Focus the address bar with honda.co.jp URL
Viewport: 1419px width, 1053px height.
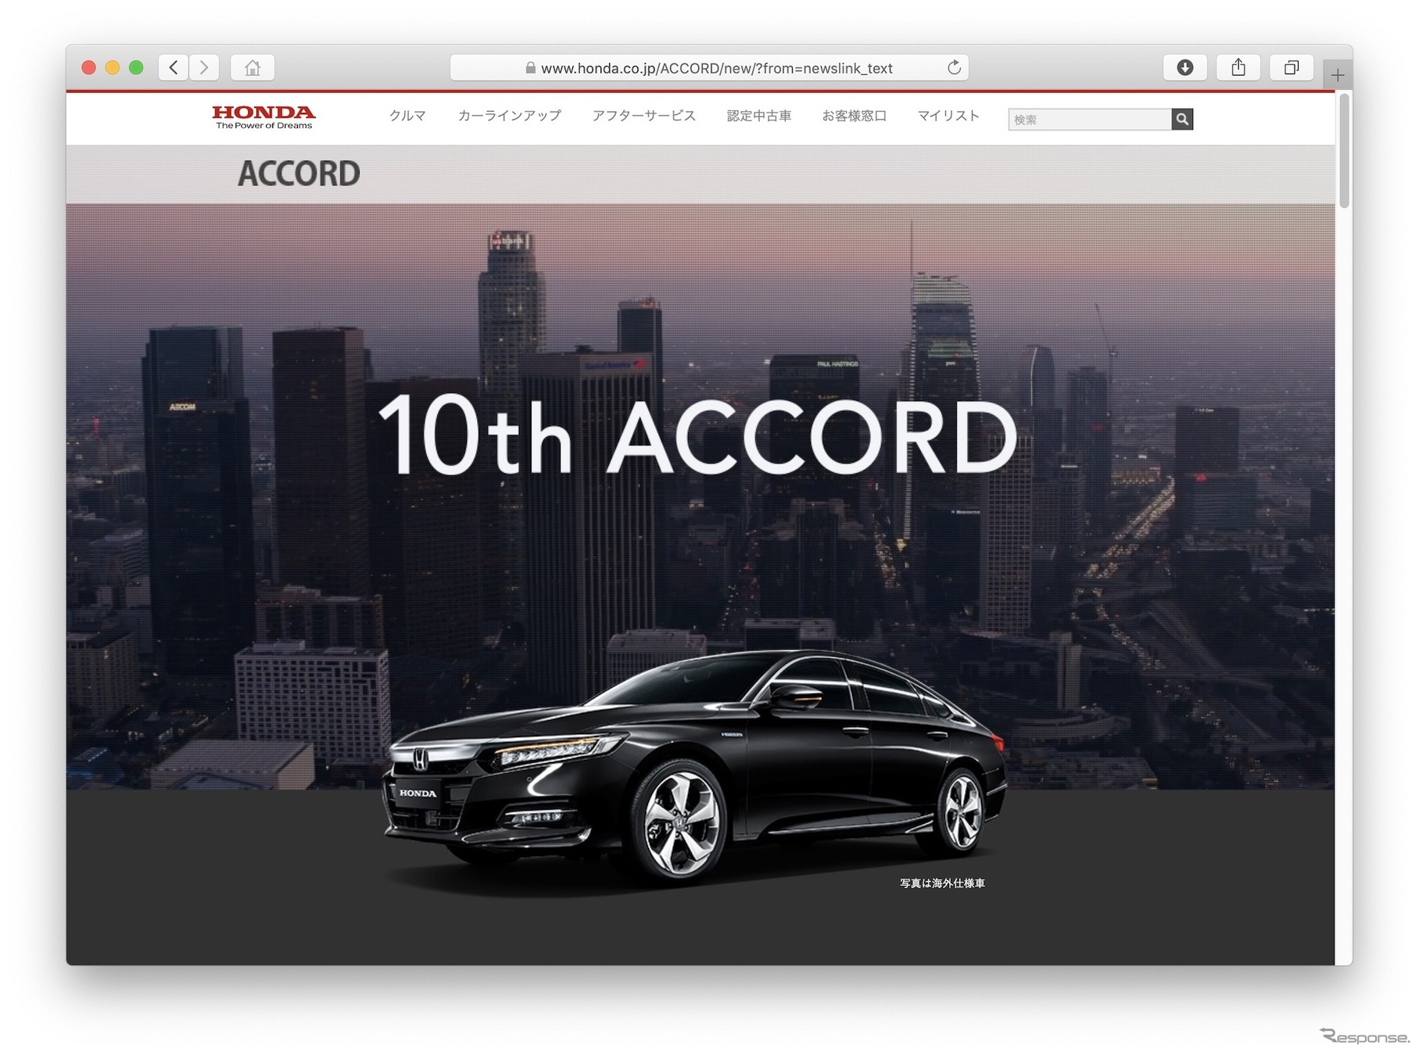point(709,68)
